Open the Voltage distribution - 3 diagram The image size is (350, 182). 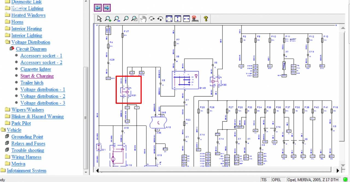click(x=43, y=103)
